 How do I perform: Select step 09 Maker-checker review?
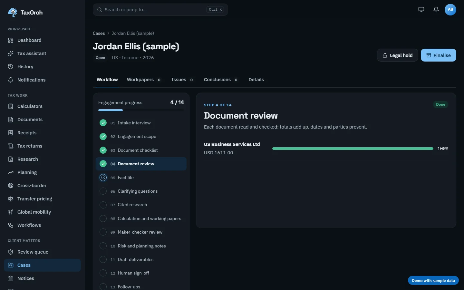tap(141, 232)
